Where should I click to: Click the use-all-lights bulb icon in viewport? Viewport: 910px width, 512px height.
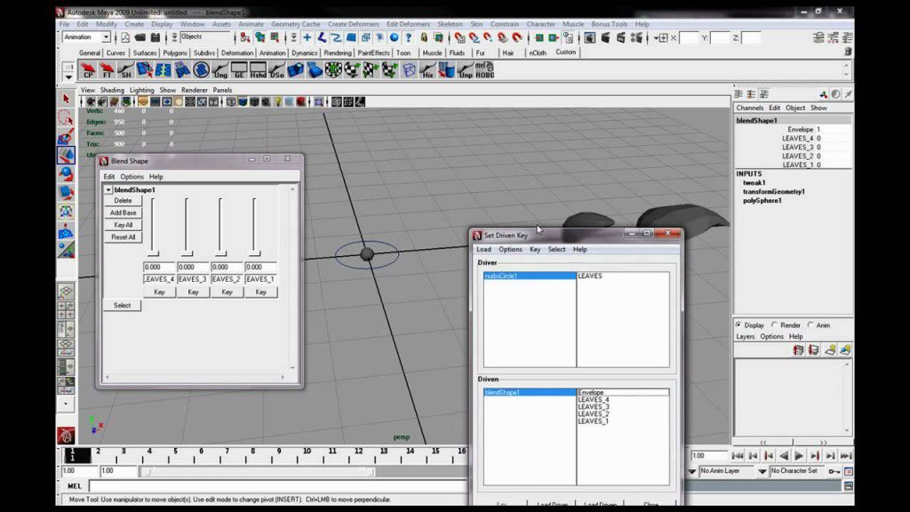click(x=278, y=102)
